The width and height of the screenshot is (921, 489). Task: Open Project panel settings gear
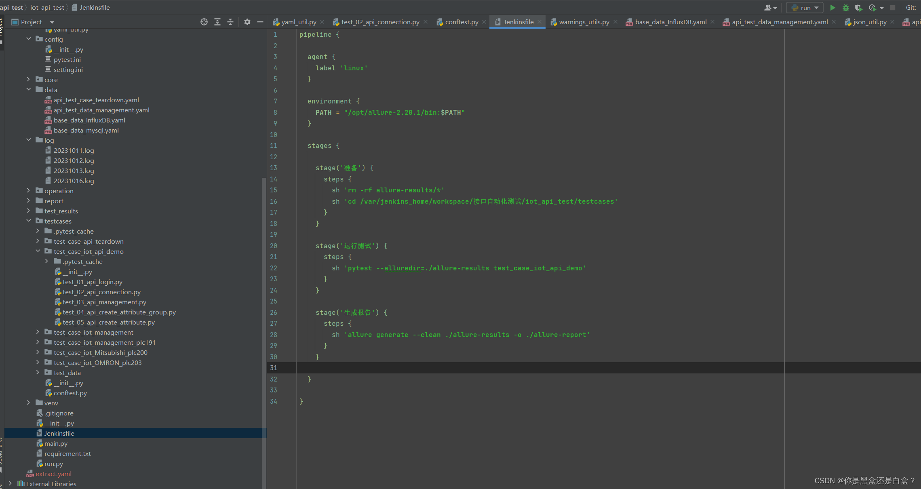247,22
